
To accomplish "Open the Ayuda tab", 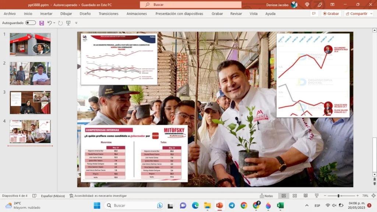I will pyautogui.click(x=270, y=14).
